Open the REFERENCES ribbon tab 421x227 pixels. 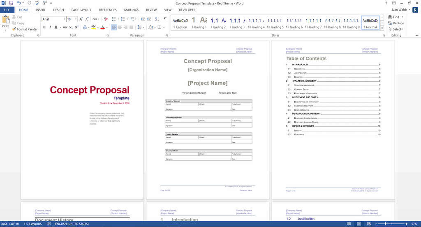click(x=108, y=9)
